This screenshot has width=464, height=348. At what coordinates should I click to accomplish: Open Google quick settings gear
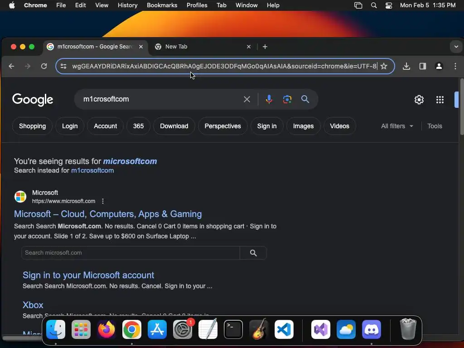tap(419, 100)
